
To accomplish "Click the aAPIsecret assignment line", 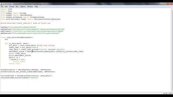I will pyautogui.click(x=30, y=33).
